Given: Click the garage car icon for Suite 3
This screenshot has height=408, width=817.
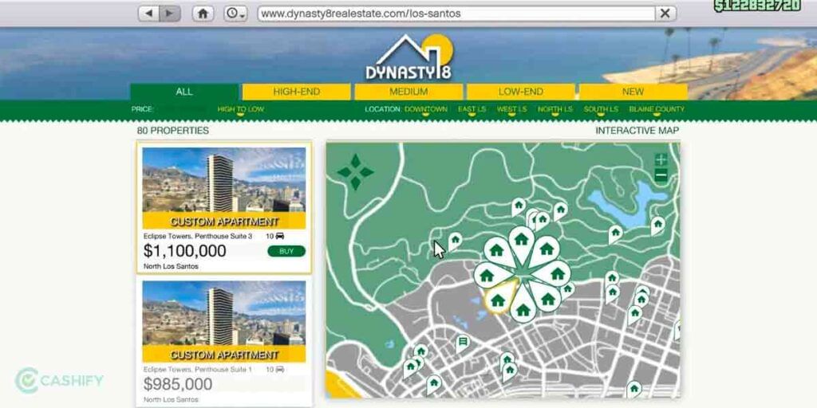Looking at the screenshot, I should (x=280, y=236).
